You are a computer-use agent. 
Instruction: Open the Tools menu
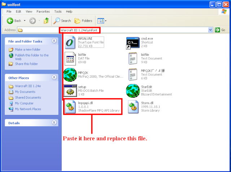coord(58,12)
